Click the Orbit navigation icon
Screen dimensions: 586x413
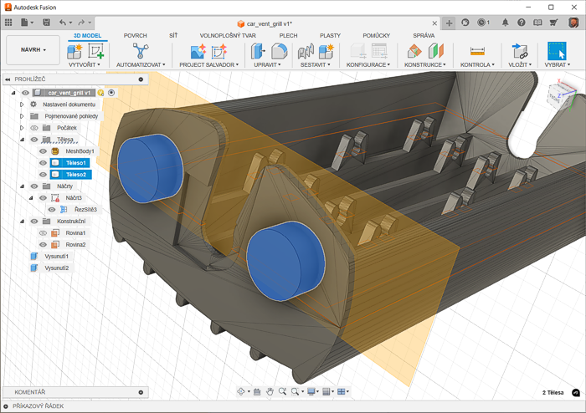click(x=241, y=391)
